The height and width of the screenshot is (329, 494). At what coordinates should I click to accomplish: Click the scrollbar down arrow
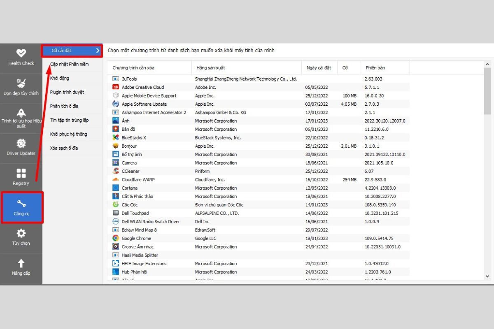pyautogui.click(x=488, y=277)
